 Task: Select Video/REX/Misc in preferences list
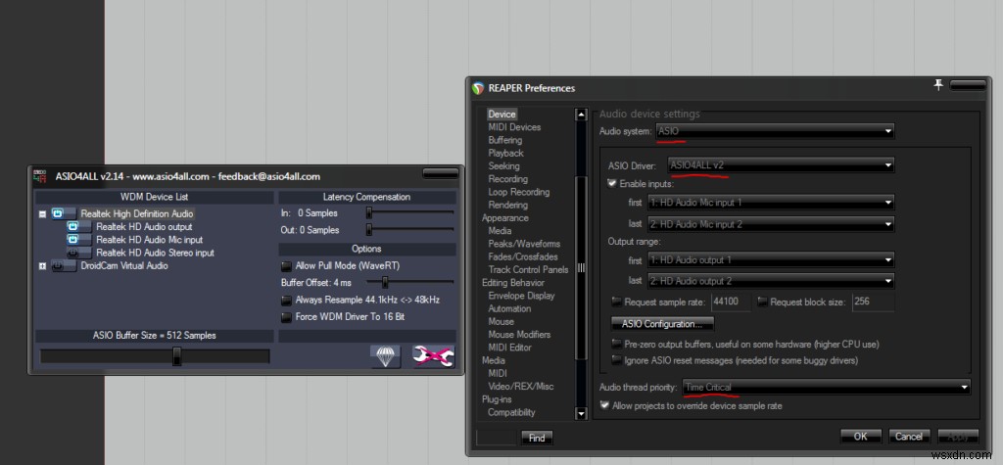coord(521,387)
